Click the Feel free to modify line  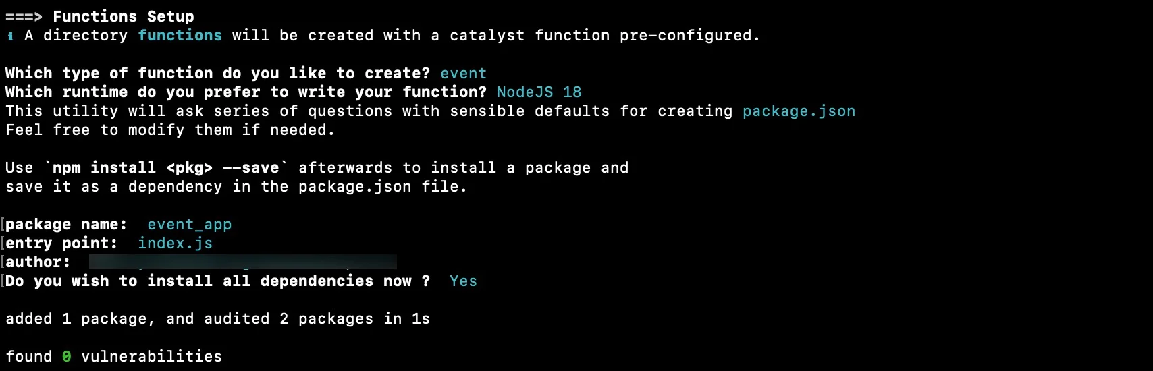(170, 130)
